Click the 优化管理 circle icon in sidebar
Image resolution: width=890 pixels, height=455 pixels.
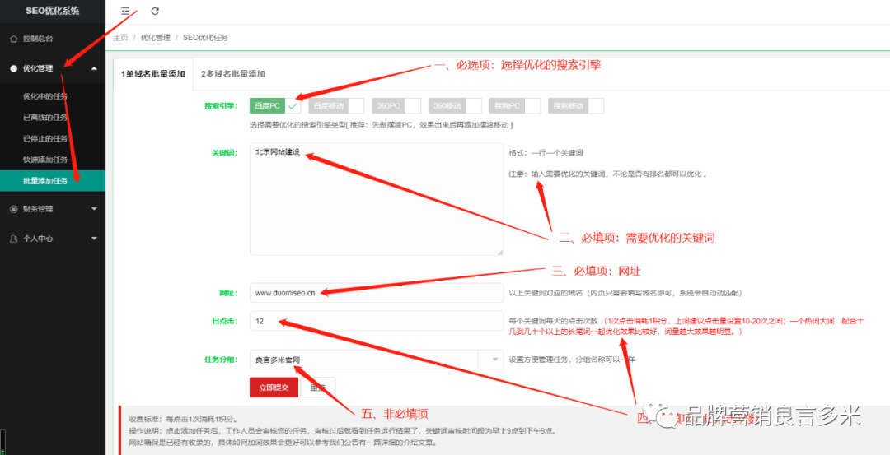coord(13,68)
